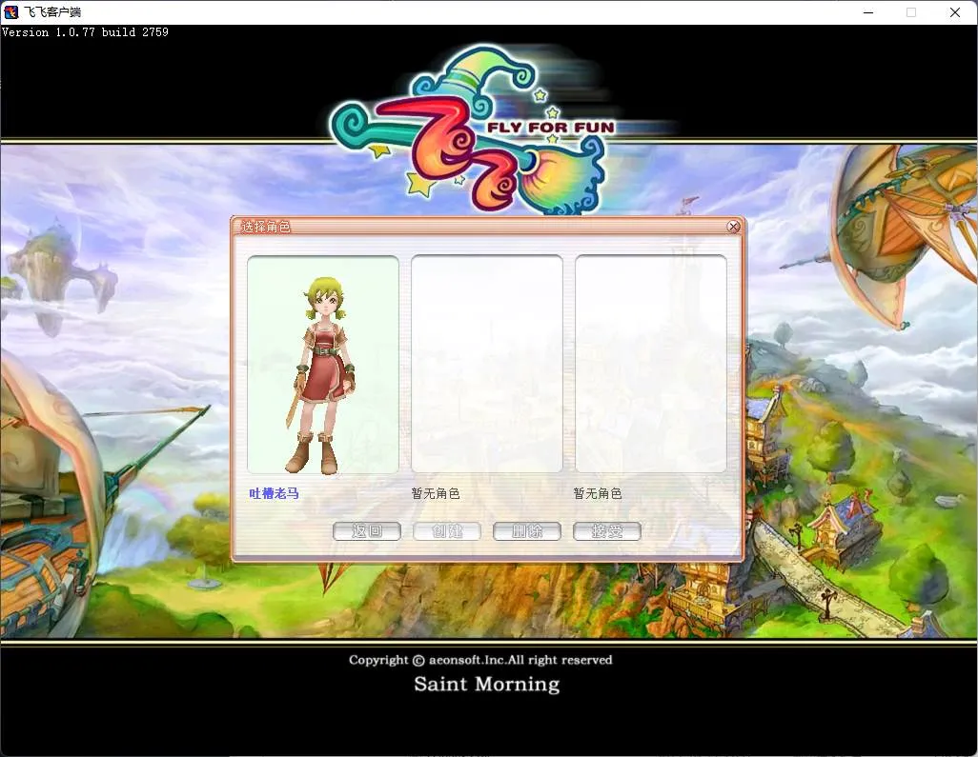Maximize the game client window

point(911,12)
